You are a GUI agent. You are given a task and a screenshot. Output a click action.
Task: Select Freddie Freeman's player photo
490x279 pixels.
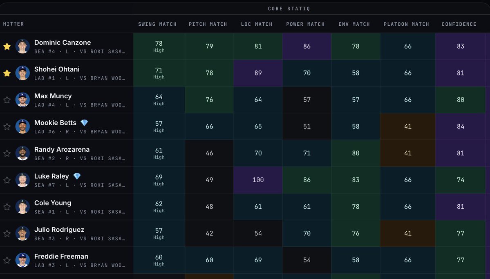click(22, 260)
